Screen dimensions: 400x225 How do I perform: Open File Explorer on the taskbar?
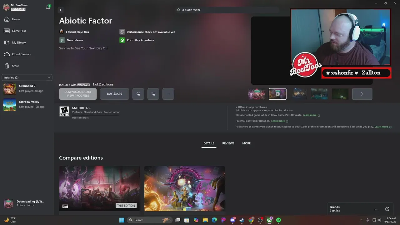click(x=205, y=220)
